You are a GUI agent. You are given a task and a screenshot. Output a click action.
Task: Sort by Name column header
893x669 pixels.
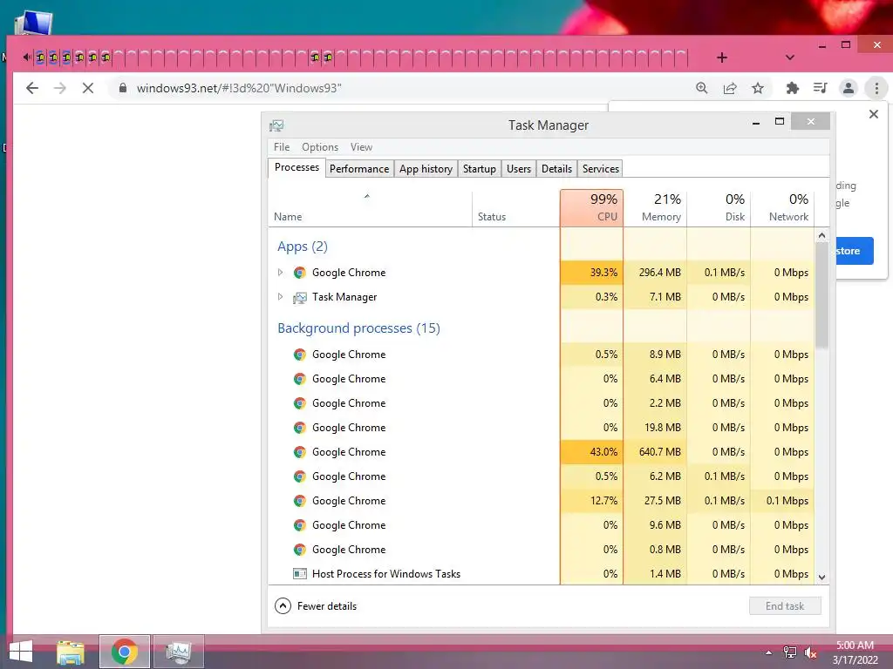(x=370, y=208)
